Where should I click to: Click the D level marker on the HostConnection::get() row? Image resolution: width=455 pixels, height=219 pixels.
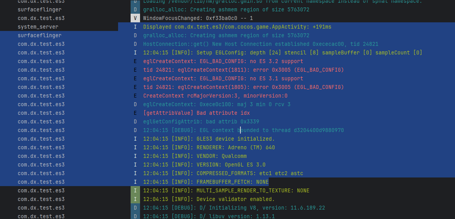pyautogui.click(x=135, y=44)
